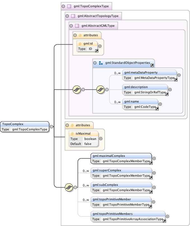This screenshot has height=226, width=190.
Task: Collapse the gml:AbstractGMLType container
Action: pyautogui.click(x=71, y=26)
